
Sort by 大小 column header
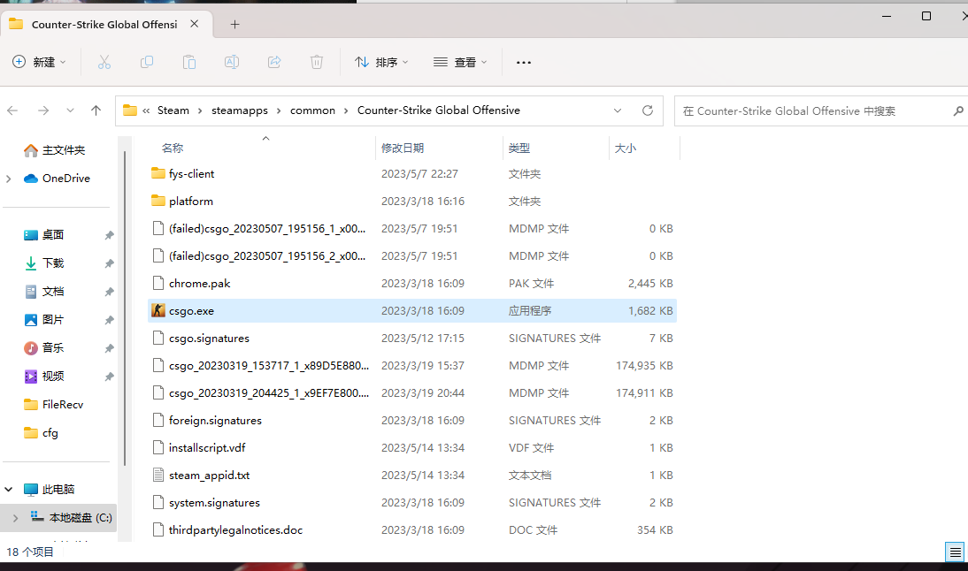tap(626, 148)
